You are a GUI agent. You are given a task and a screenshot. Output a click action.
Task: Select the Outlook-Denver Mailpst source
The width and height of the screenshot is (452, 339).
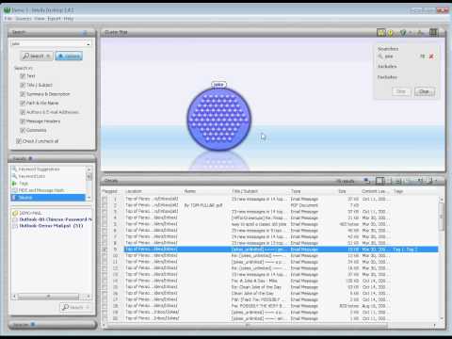coord(47,225)
